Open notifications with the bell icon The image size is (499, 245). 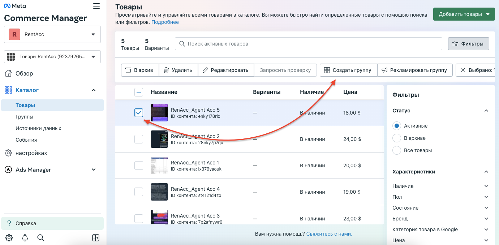tap(25, 238)
